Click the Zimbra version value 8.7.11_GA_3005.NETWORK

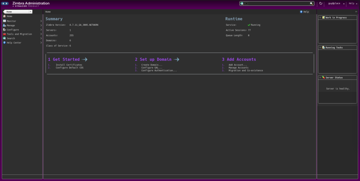(84, 25)
